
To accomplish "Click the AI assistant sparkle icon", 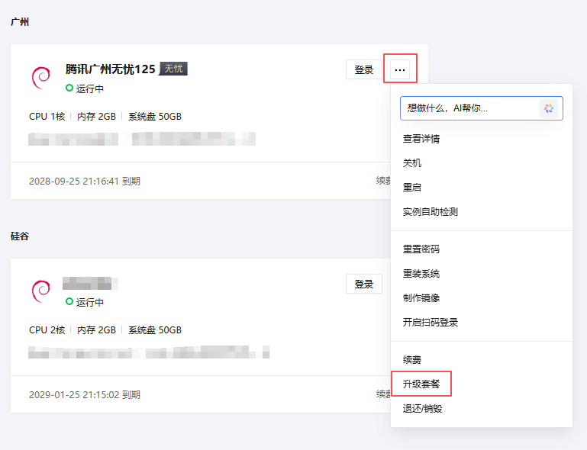I will tap(549, 108).
